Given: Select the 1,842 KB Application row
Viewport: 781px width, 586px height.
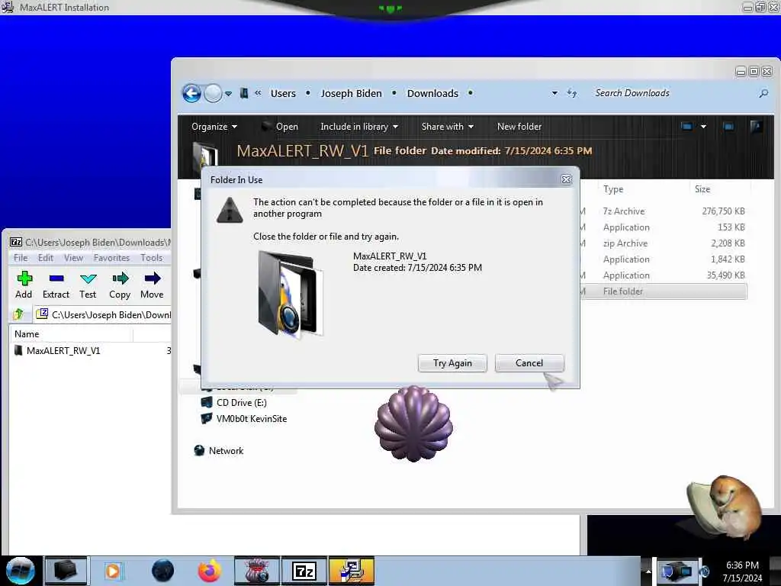Looking at the screenshot, I should (664, 259).
